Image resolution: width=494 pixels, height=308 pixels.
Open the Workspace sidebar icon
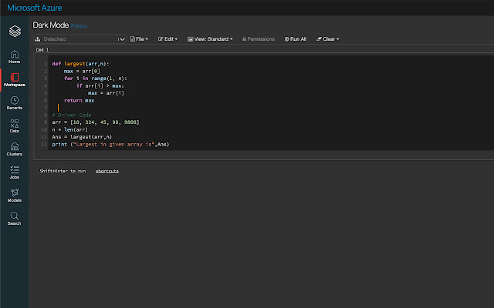tap(15, 80)
